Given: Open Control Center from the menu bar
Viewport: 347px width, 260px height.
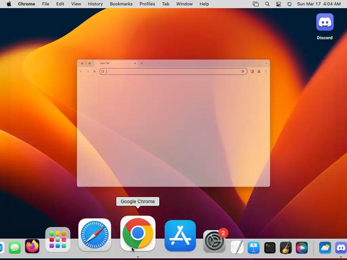Looking at the screenshot, I should pyautogui.click(x=279, y=4).
